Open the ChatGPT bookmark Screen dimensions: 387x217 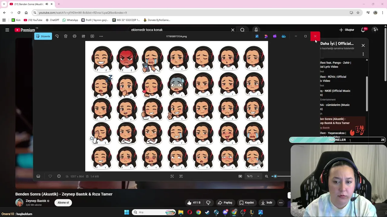(x=52, y=20)
